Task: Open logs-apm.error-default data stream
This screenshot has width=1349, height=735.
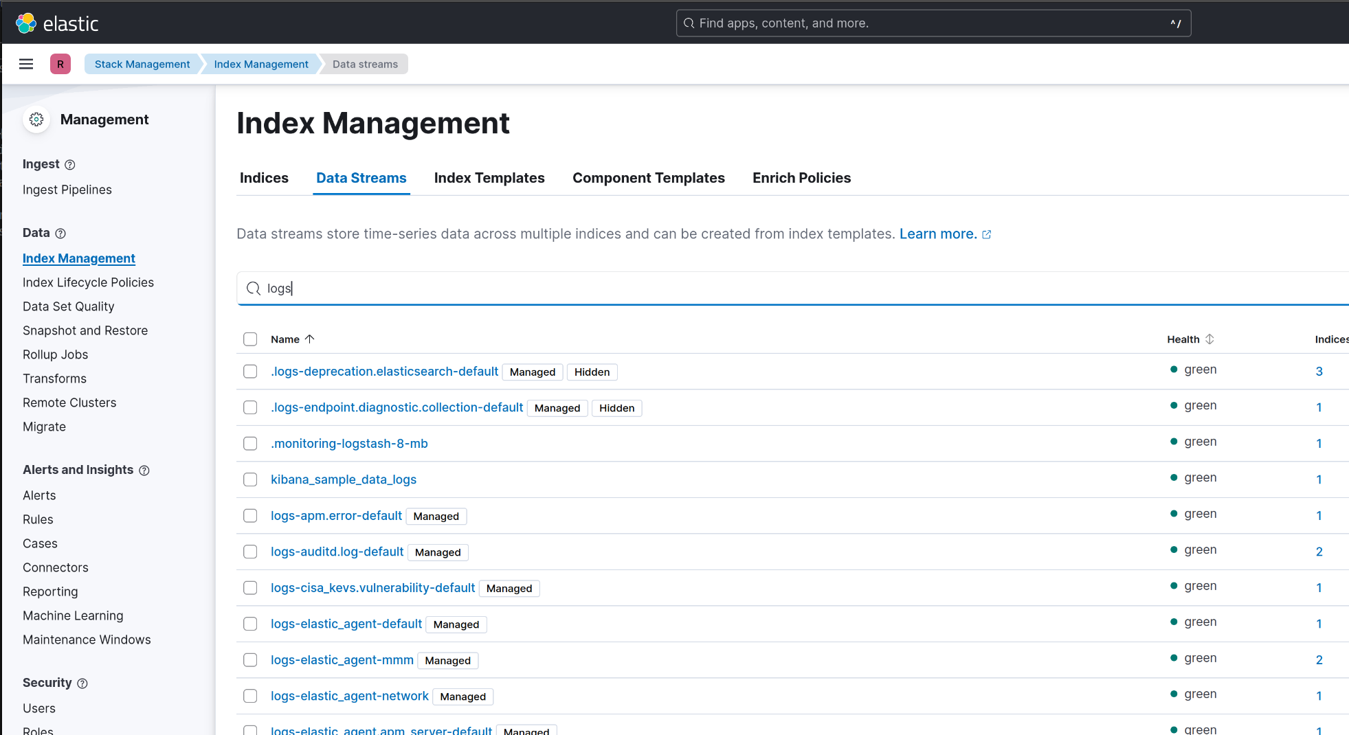Action: pos(336,516)
